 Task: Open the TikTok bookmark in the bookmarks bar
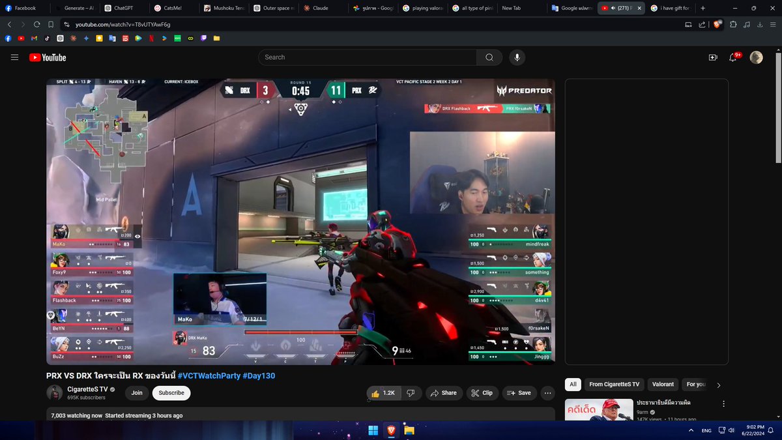[47, 38]
